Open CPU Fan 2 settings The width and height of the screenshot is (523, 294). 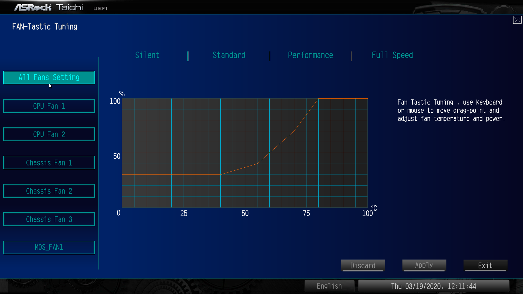[x=49, y=134]
